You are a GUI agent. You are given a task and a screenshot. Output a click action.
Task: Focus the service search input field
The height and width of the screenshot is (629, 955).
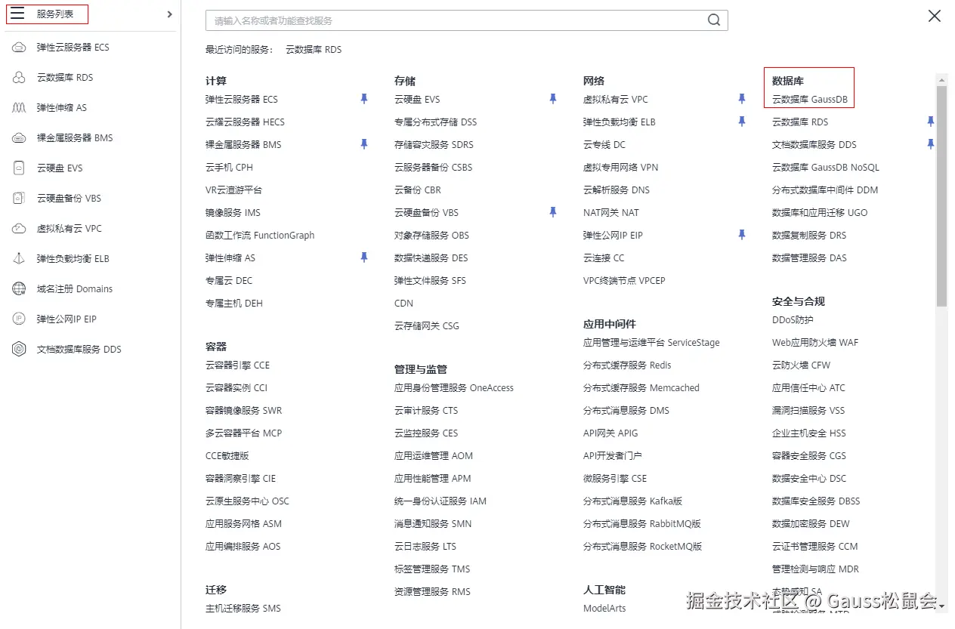click(466, 20)
